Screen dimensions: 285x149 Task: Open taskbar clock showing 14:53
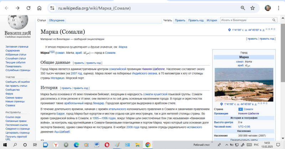267,145
